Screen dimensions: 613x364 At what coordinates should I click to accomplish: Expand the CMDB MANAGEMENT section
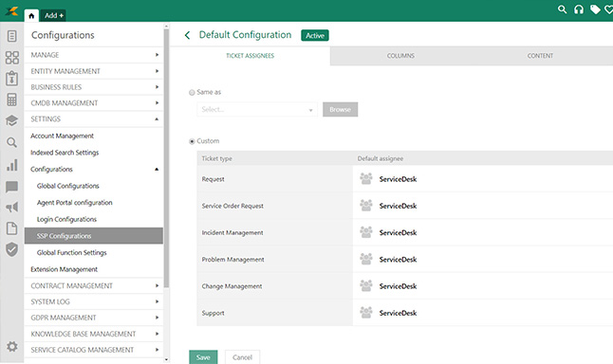93,103
